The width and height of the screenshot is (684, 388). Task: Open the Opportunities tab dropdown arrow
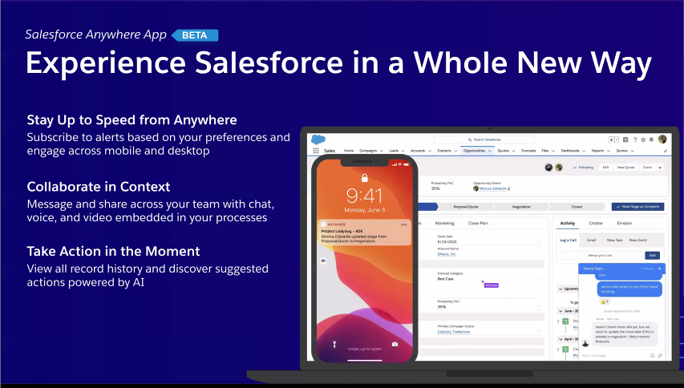pyautogui.click(x=490, y=151)
